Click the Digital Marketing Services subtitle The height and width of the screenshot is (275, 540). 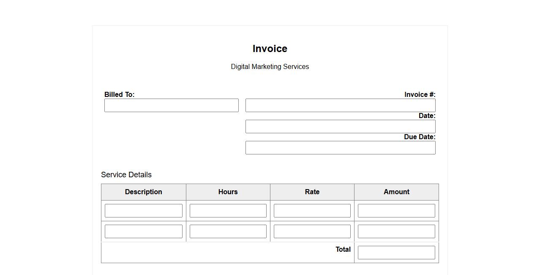pyautogui.click(x=270, y=67)
